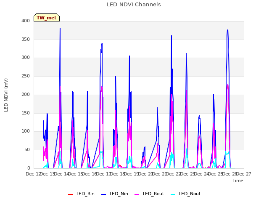Image resolution: width=269 pixels, height=202 pixels.
Task: Click the magenta LED_Rout peak on Dec 17
Action: point(102,87)
